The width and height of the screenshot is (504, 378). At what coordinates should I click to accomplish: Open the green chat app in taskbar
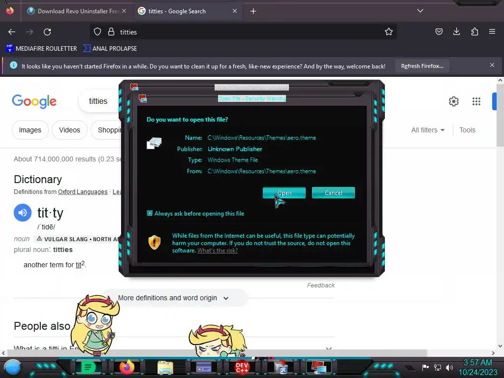(88, 367)
